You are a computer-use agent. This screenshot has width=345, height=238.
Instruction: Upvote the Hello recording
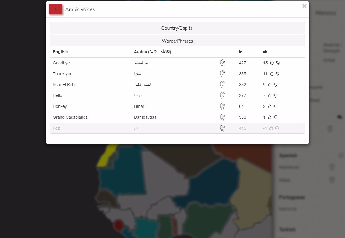tap(270, 95)
